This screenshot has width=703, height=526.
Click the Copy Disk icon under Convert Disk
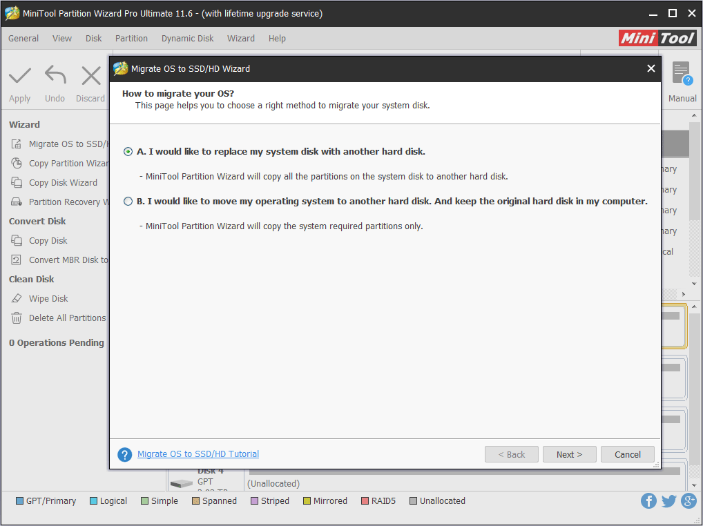coord(16,241)
